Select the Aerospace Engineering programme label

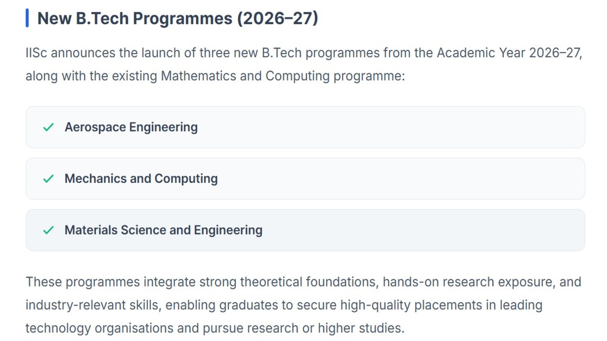click(131, 127)
